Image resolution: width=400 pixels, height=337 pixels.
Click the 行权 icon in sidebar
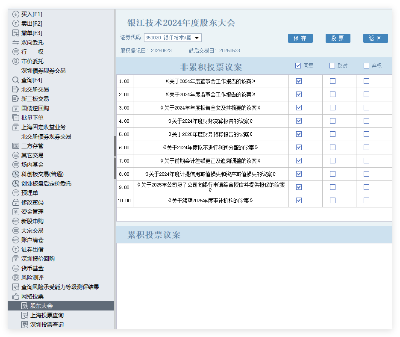pyautogui.click(x=16, y=52)
